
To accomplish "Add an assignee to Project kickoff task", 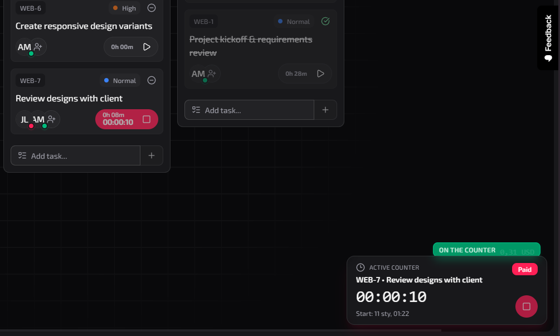I will pyautogui.click(x=212, y=74).
